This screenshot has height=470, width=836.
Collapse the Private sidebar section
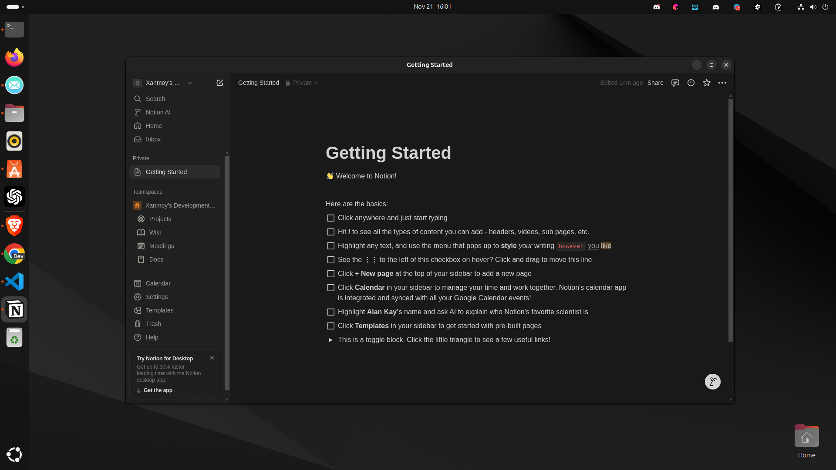(141, 158)
